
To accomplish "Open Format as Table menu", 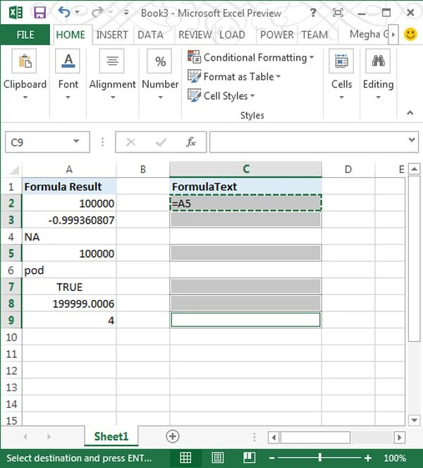I will point(234,76).
